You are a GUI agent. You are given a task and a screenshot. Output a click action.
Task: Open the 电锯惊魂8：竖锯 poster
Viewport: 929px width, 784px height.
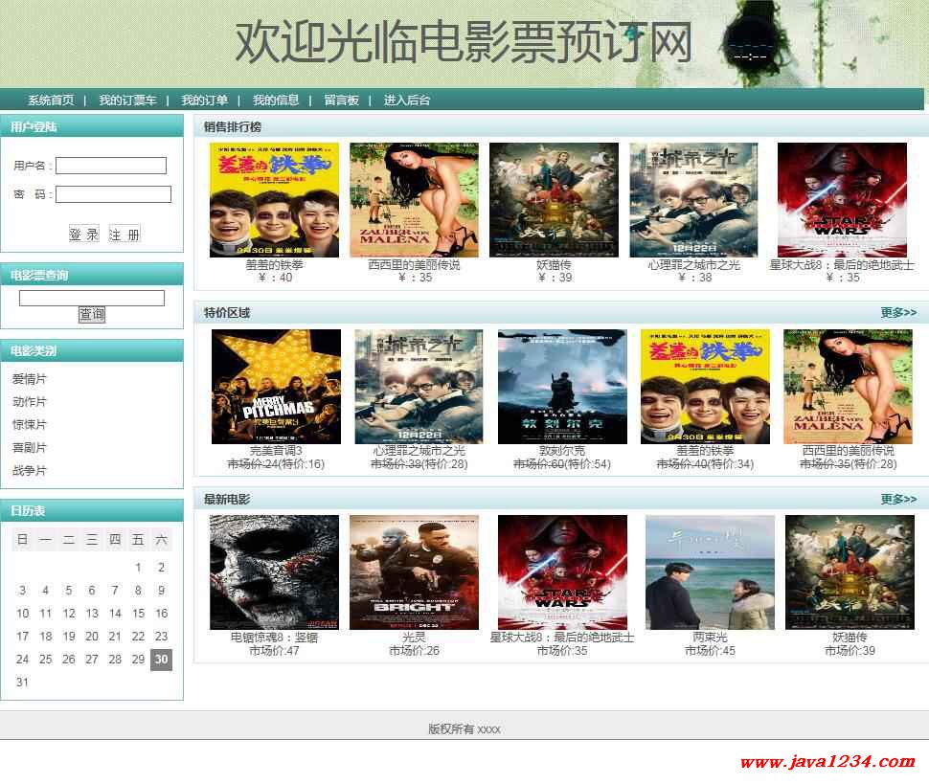pyautogui.click(x=274, y=571)
